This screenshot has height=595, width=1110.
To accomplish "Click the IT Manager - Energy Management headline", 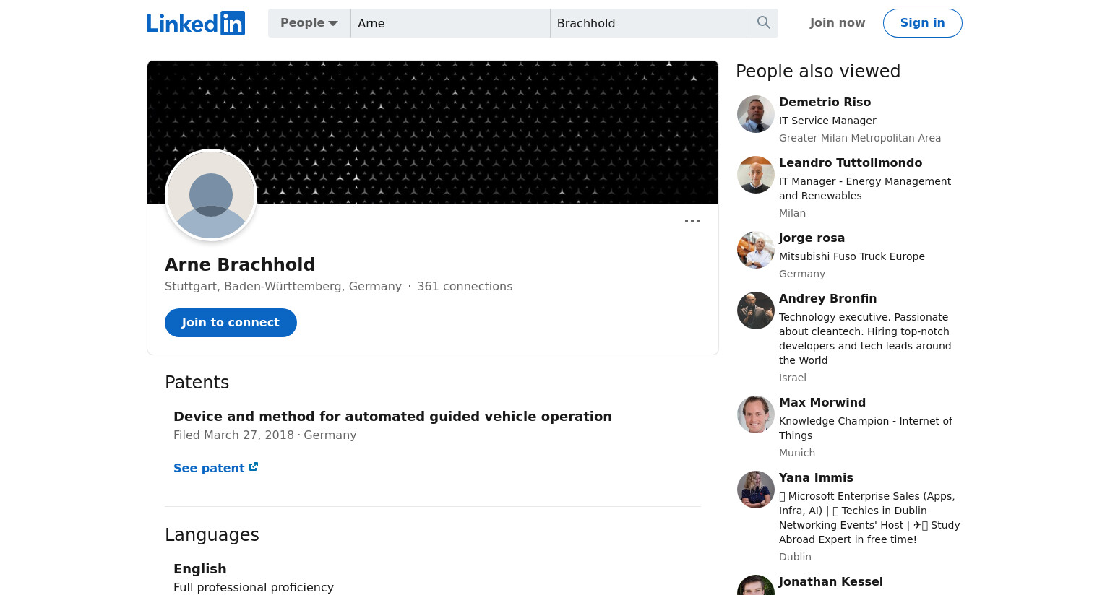I will 865,188.
